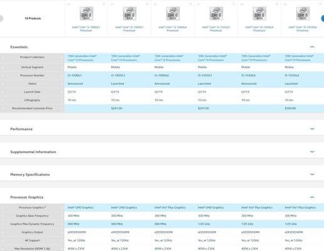Remove the i5-1030G4 column with its X
Screen dimensions: 324x251
(277, 4)
